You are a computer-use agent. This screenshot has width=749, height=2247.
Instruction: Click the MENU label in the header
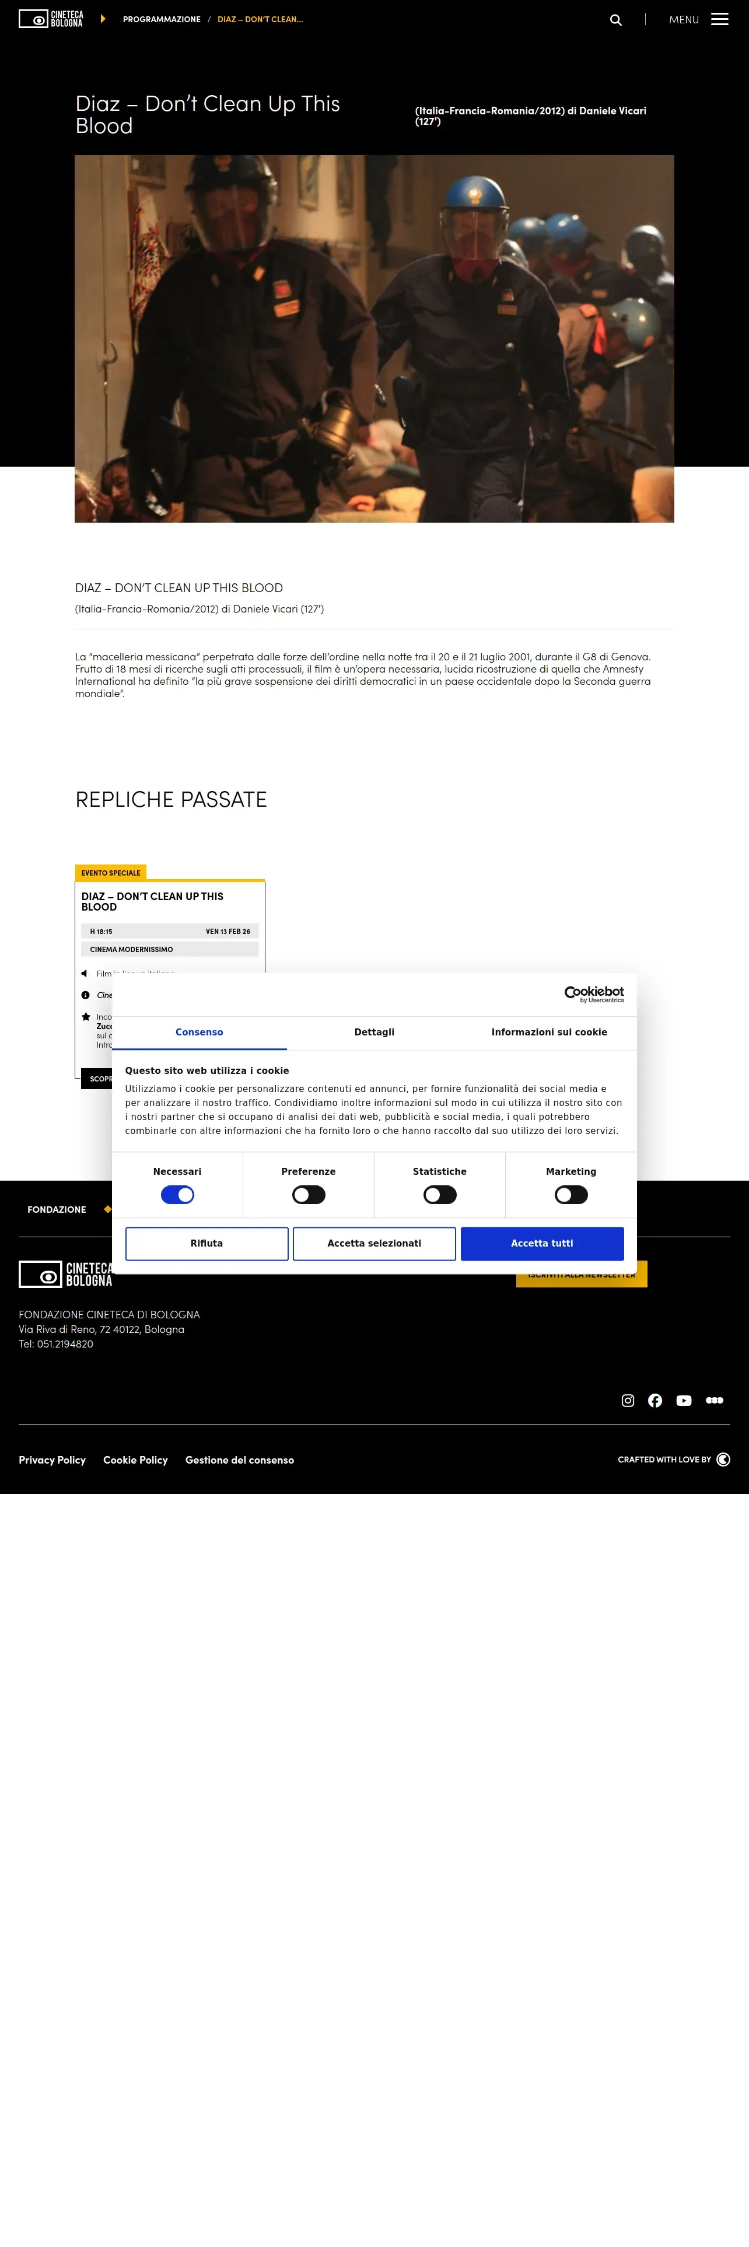(684, 19)
